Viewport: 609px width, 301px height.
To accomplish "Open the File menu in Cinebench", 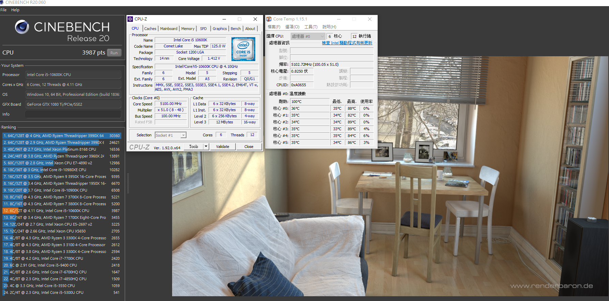I will coord(3,10).
